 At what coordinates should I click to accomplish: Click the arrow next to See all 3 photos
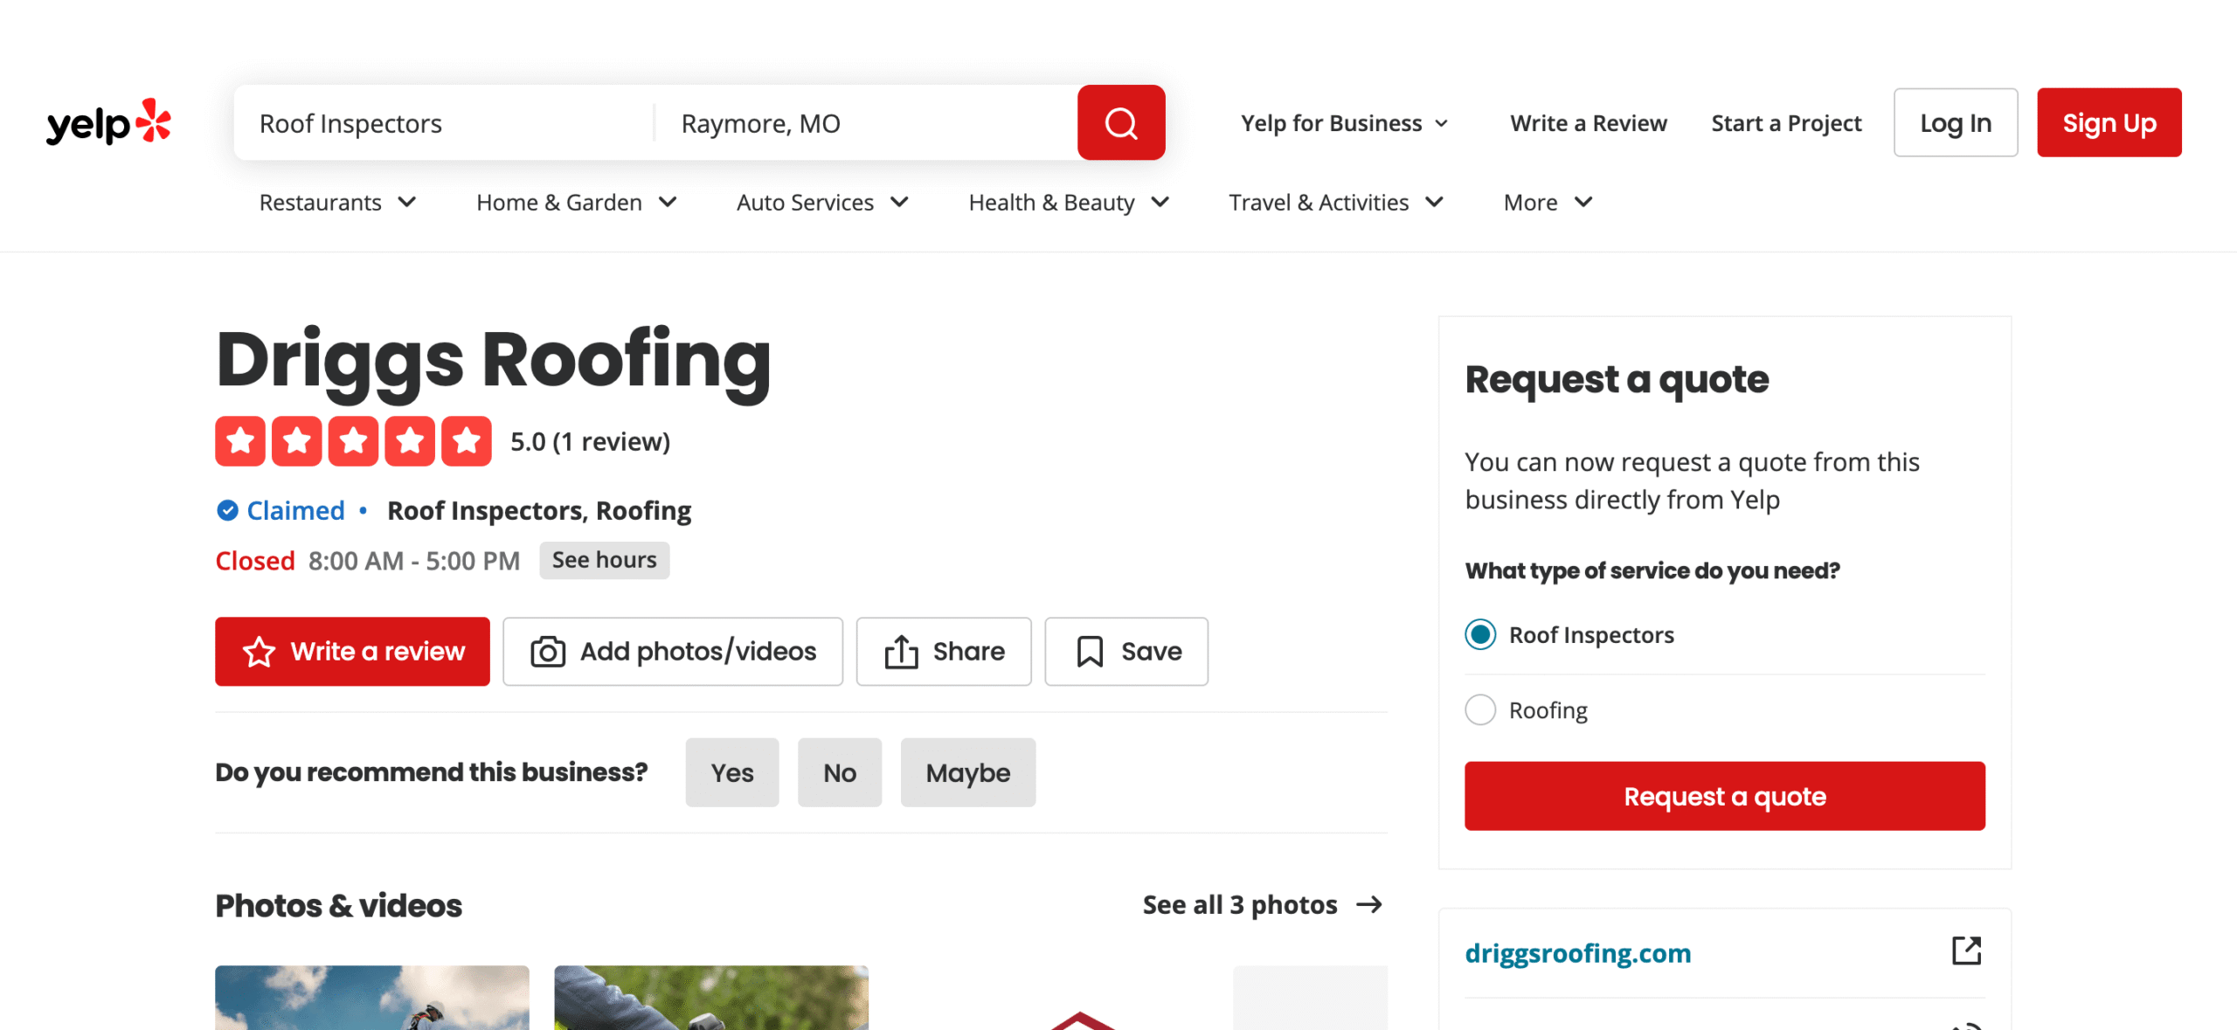point(1369,904)
